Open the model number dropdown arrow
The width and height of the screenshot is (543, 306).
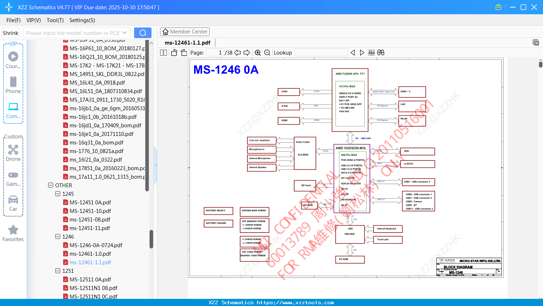124,33
